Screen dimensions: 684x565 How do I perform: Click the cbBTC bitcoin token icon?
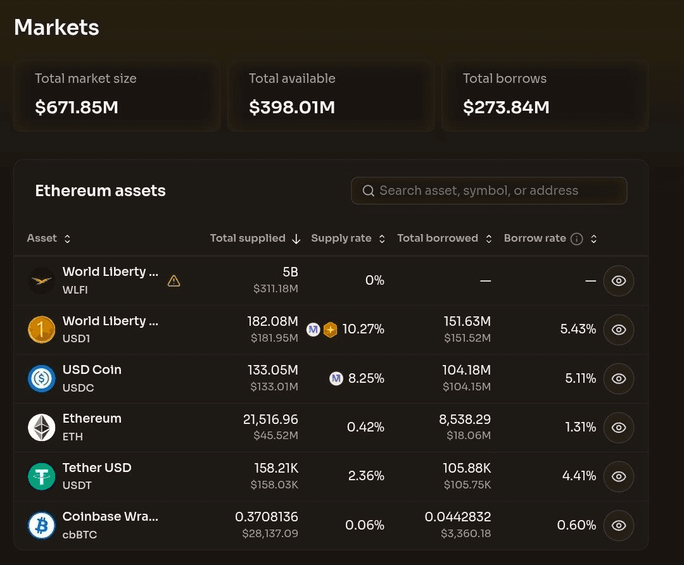[41, 525]
